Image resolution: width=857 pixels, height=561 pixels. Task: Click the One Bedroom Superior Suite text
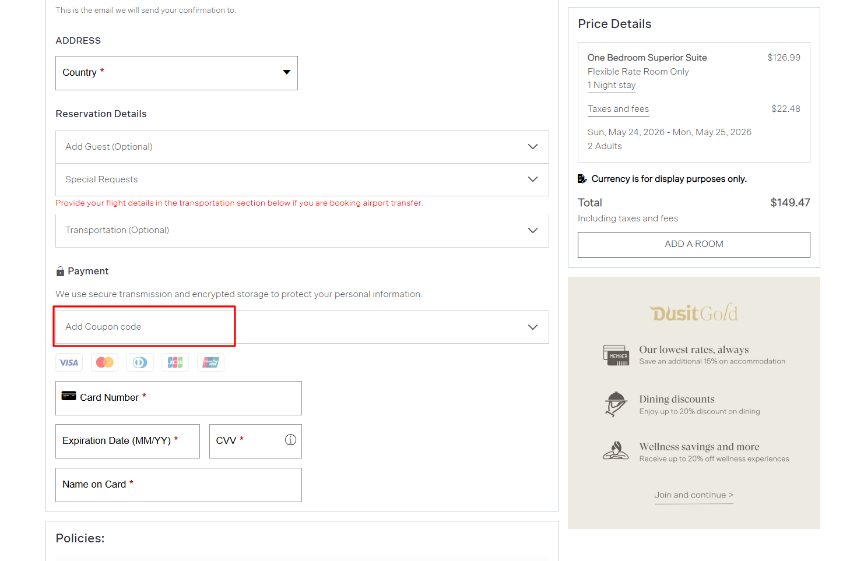[647, 58]
